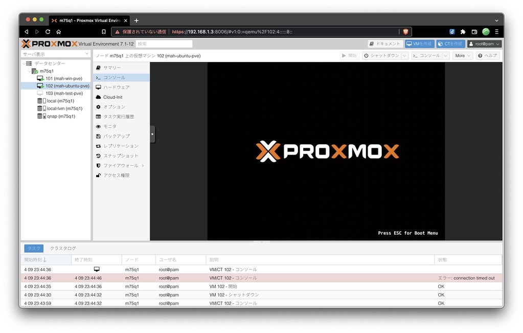
Task: Switch to the タスク tab
Action: tap(34, 248)
